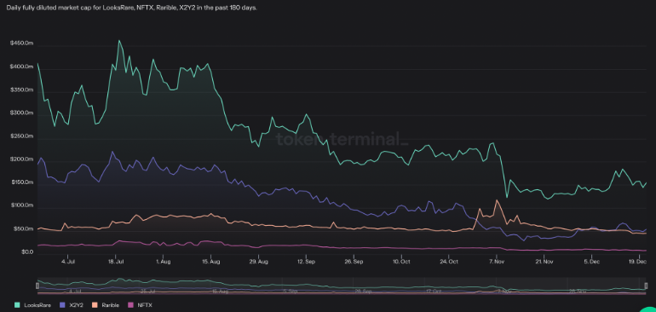Click the $250.0m y-axis label
Image resolution: width=656 pixels, height=312 pixels.
pos(23,136)
